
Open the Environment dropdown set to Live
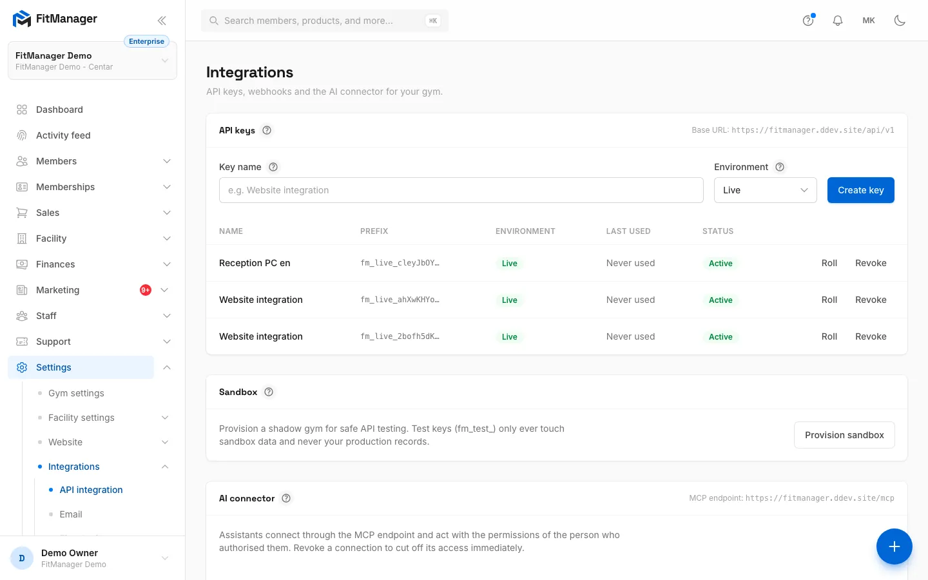tap(766, 190)
